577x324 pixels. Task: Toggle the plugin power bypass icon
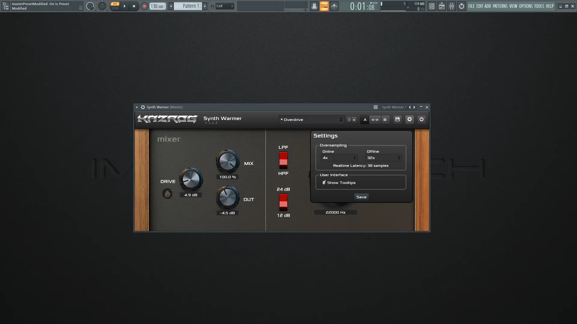coord(421,119)
